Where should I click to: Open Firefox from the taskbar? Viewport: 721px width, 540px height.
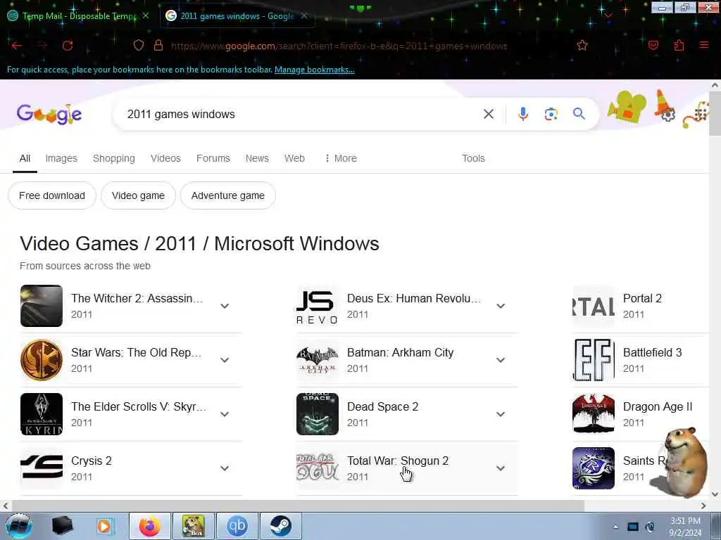tap(150, 526)
